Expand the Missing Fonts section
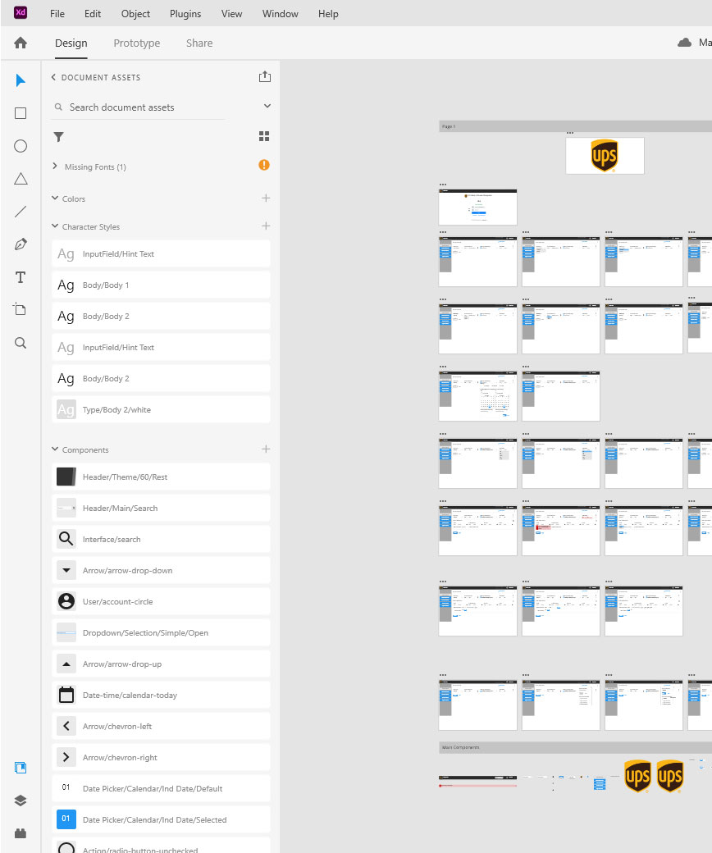This screenshot has width=712, height=853. coord(55,166)
